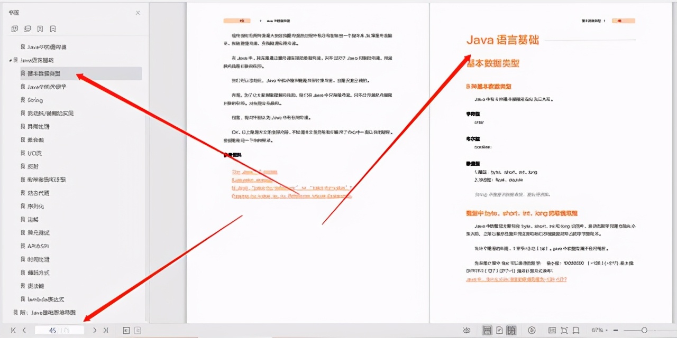Viewport: 677px width, 338px height.
Task: Click the expand-all bookmarks icon
Action: [x=14, y=29]
